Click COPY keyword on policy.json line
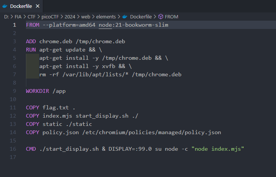Image resolution: width=276 pixels, height=177 pixels. pyautogui.click(x=33, y=133)
